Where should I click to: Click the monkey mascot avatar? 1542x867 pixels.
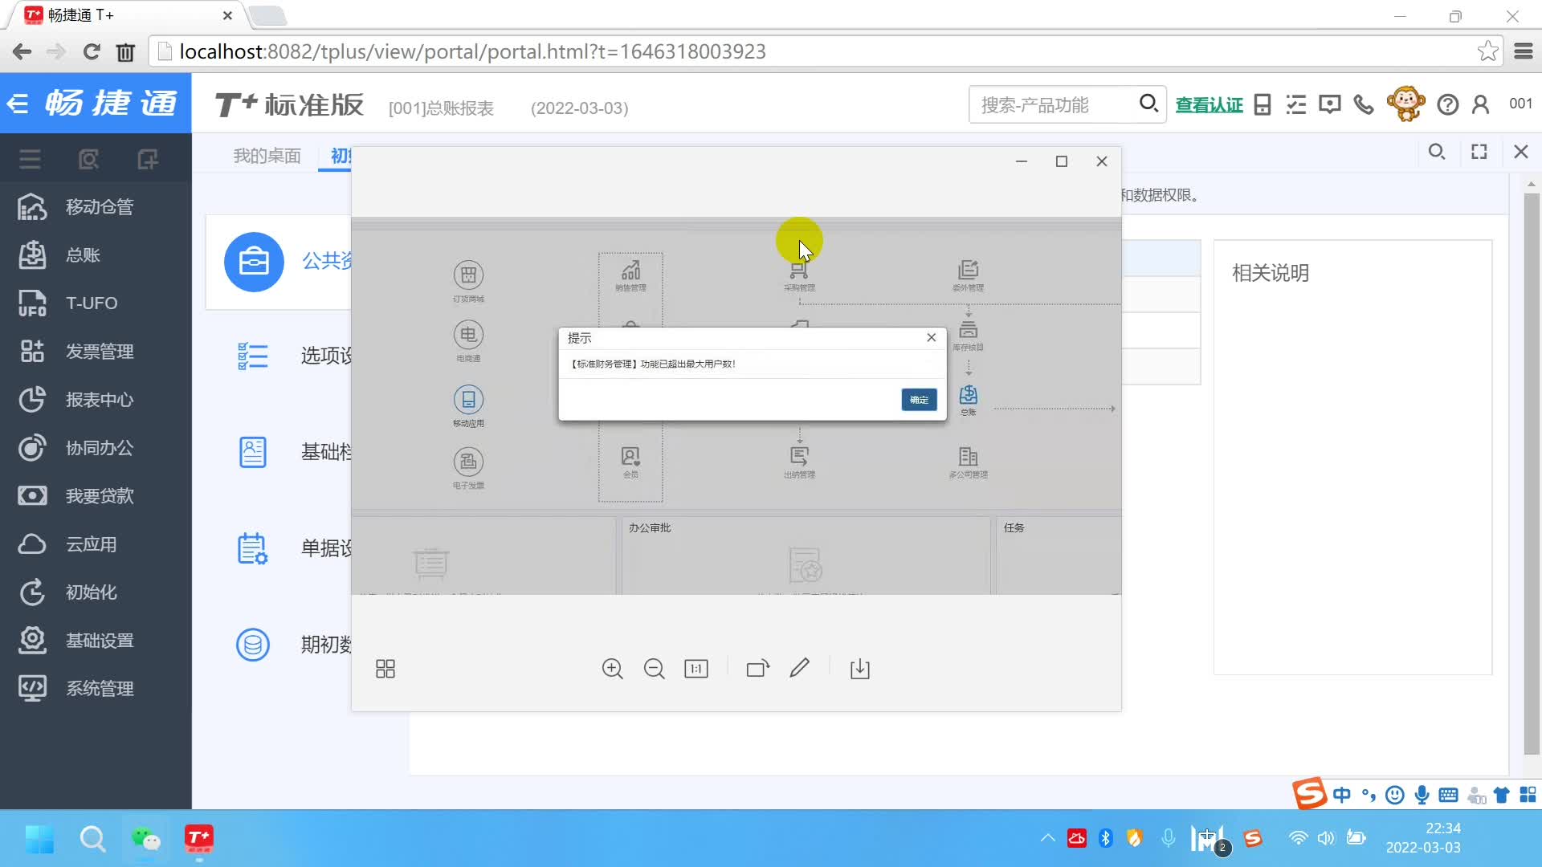tap(1405, 104)
